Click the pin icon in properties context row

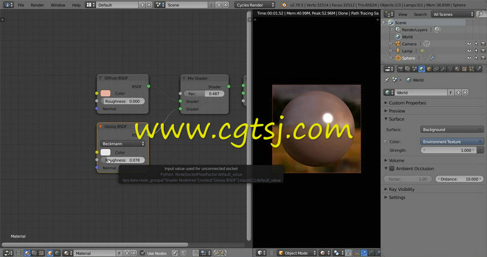(387, 80)
